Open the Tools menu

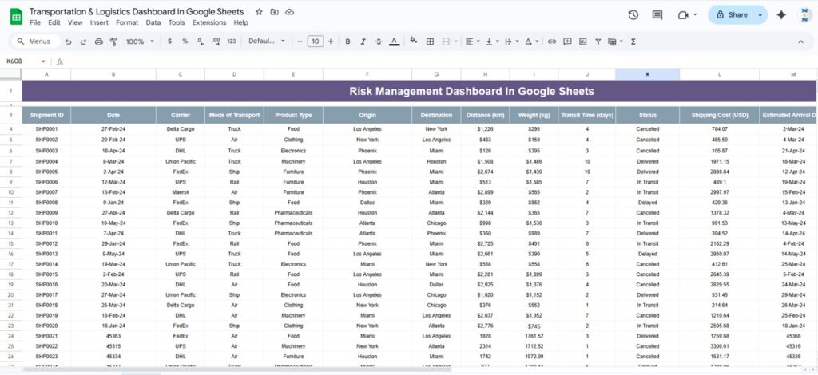pyautogui.click(x=177, y=22)
